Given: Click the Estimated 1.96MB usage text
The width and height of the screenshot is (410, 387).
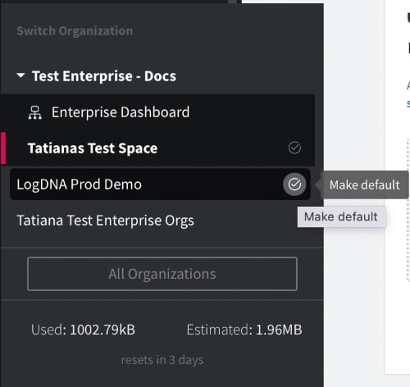Looking at the screenshot, I should 244,330.
